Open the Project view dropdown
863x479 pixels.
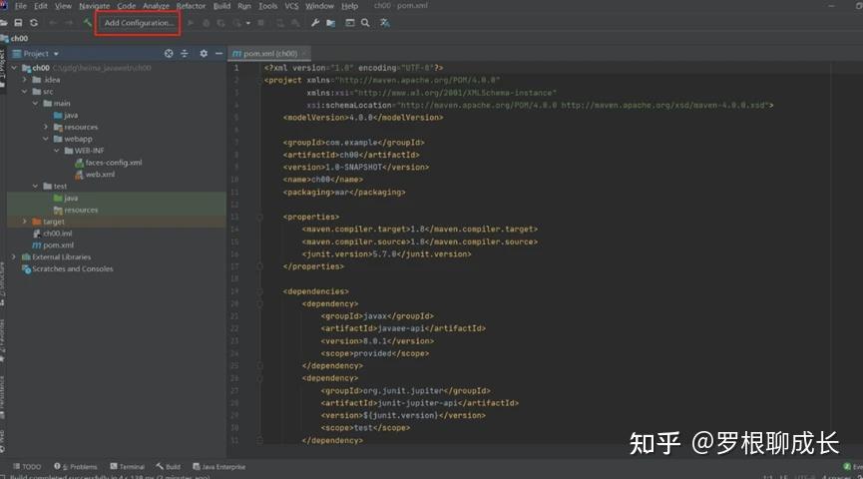[x=56, y=54]
